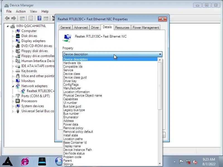The image size is (223, 167).
Task: Switch to the Power Management tab
Action: [x=146, y=27]
